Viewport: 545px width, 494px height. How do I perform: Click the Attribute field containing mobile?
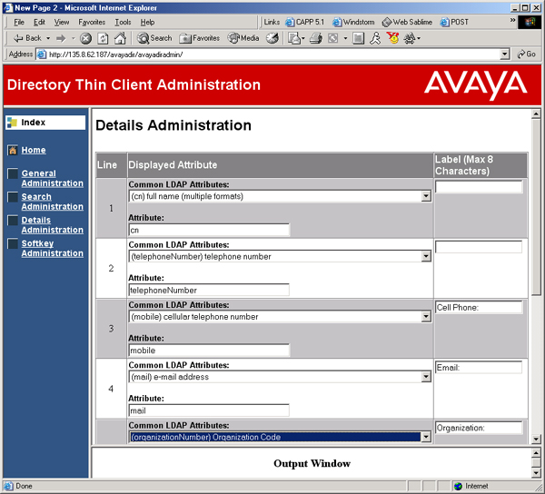[209, 351]
